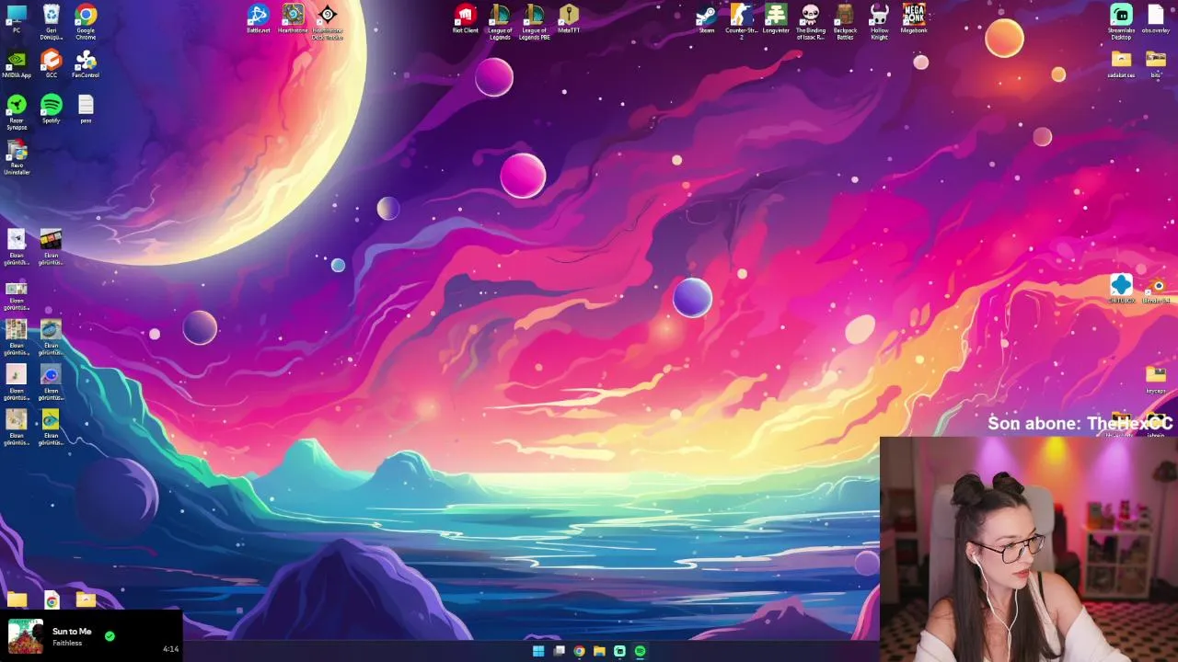This screenshot has width=1178, height=662.
Task: Open Razer Synapse shortcut
Action: [17, 112]
